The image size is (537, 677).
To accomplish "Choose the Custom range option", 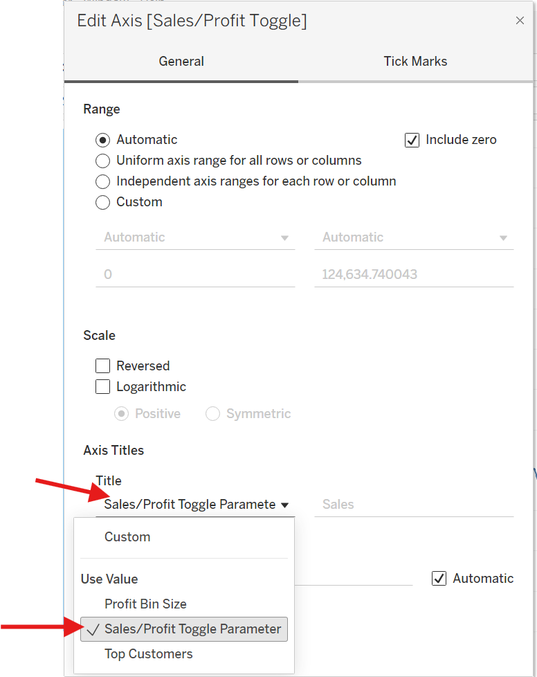I will pos(103,203).
